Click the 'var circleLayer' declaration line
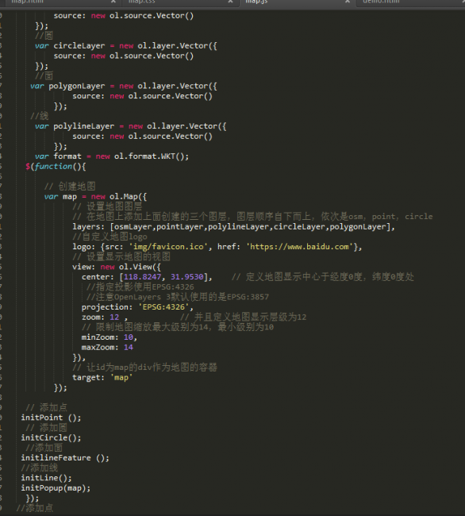Viewport: 465px width, 516px height. tap(126, 46)
